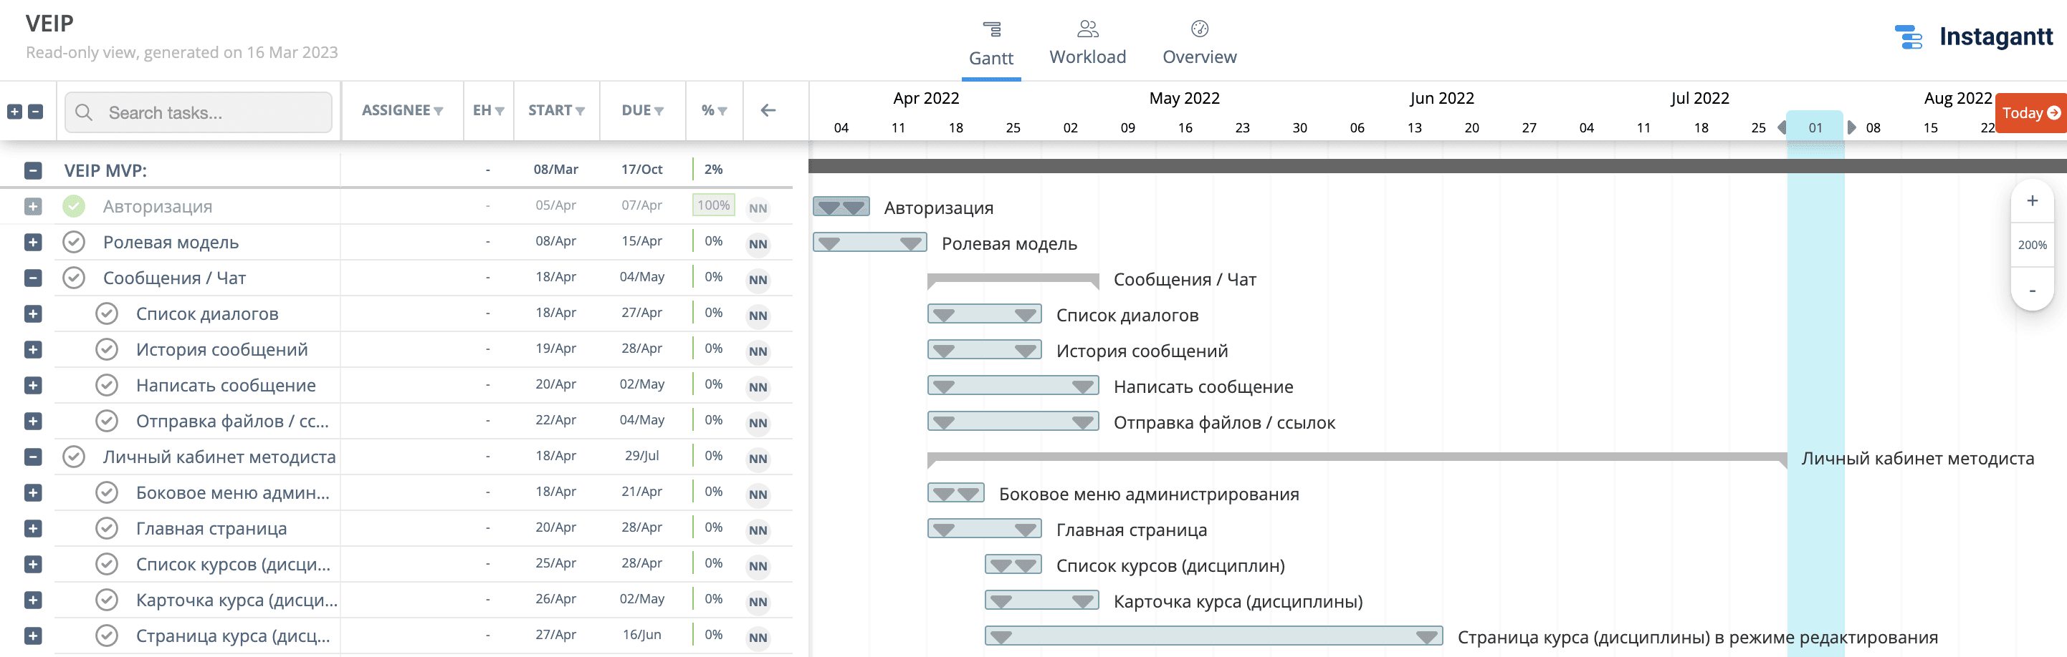Open the Overview tab
The height and width of the screenshot is (657, 2067).
[x=1199, y=42]
